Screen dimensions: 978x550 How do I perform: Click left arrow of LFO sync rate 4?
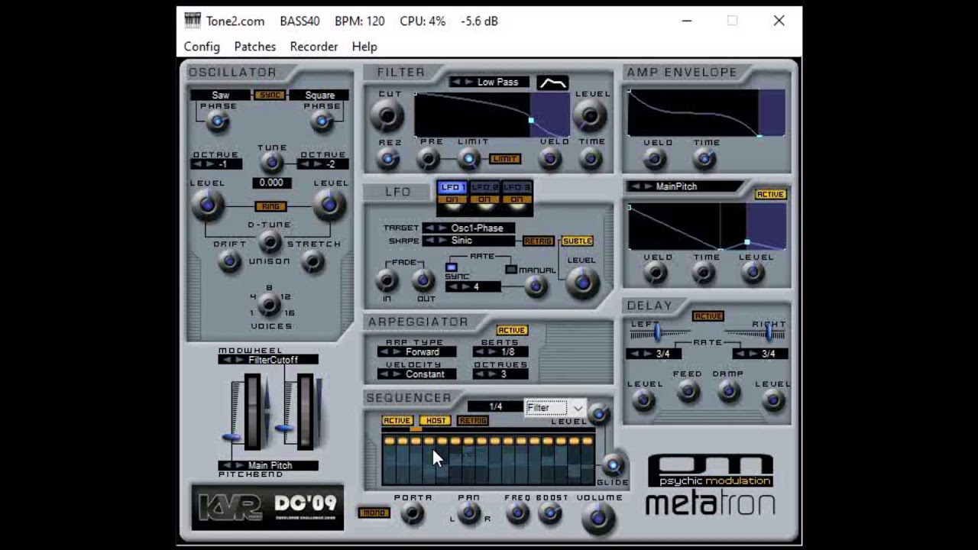coord(452,287)
